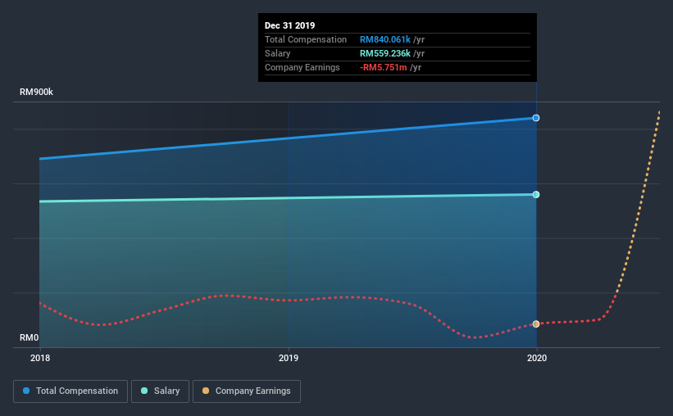Click the 2018 x-axis label
673x416 pixels.
[x=40, y=358]
